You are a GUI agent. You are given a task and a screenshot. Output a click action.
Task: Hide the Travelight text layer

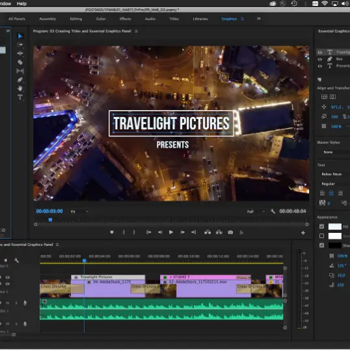[x=320, y=53]
